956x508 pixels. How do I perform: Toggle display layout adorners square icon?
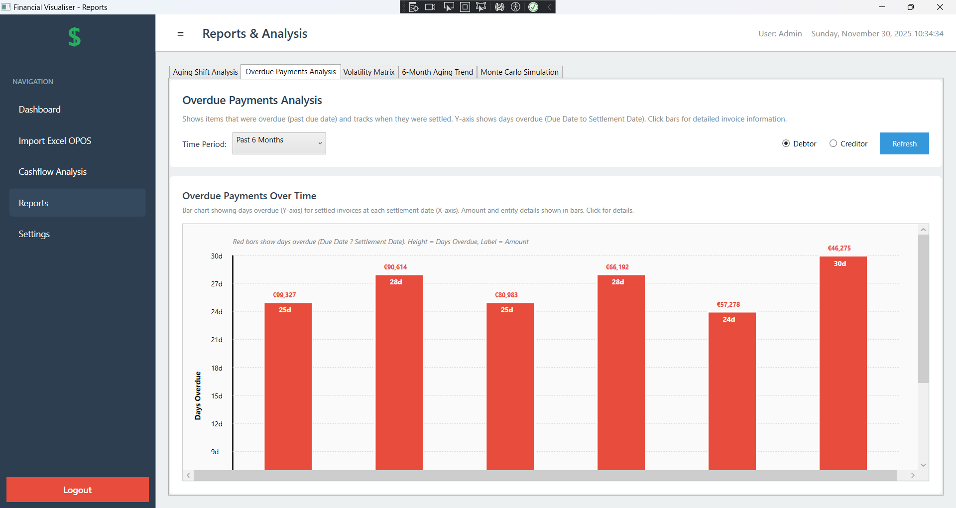click(x=465, y=7)
